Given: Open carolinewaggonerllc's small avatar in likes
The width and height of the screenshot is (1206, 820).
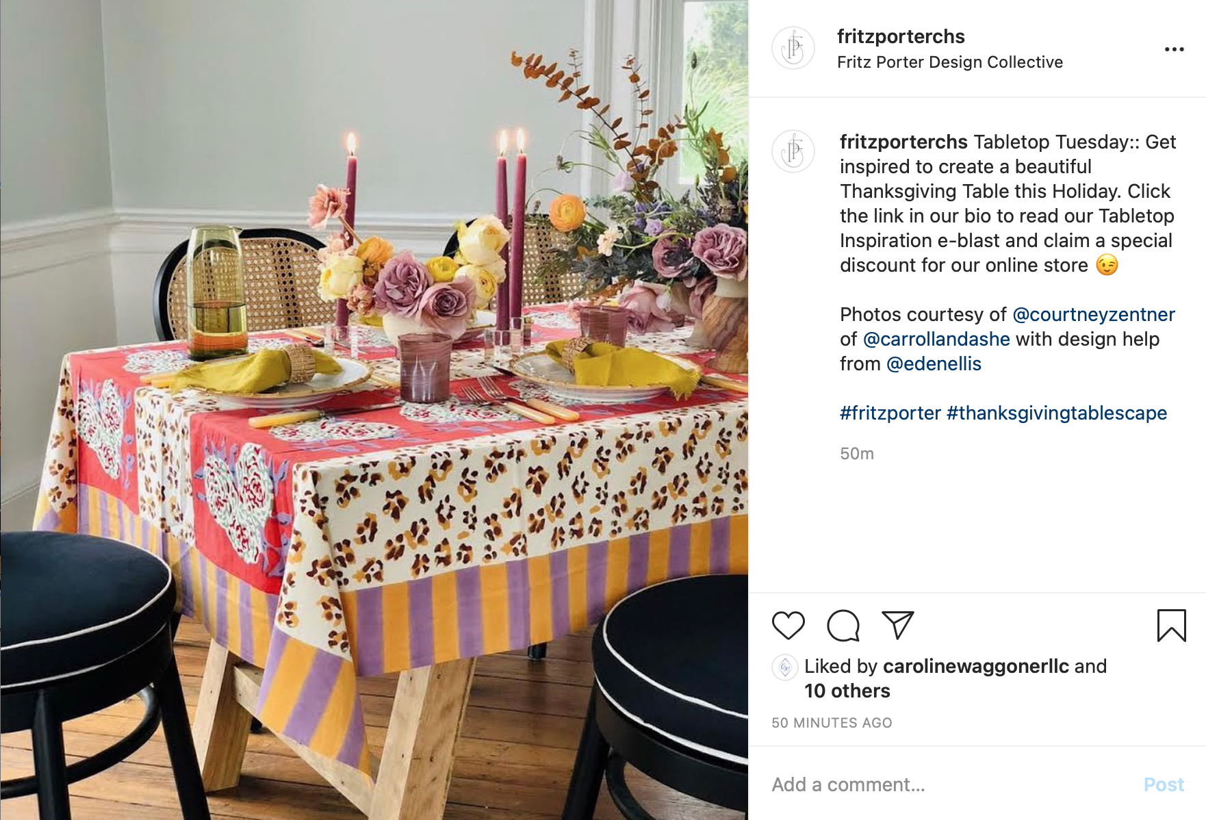Looking at the screenshot, I should pos(785,667).
